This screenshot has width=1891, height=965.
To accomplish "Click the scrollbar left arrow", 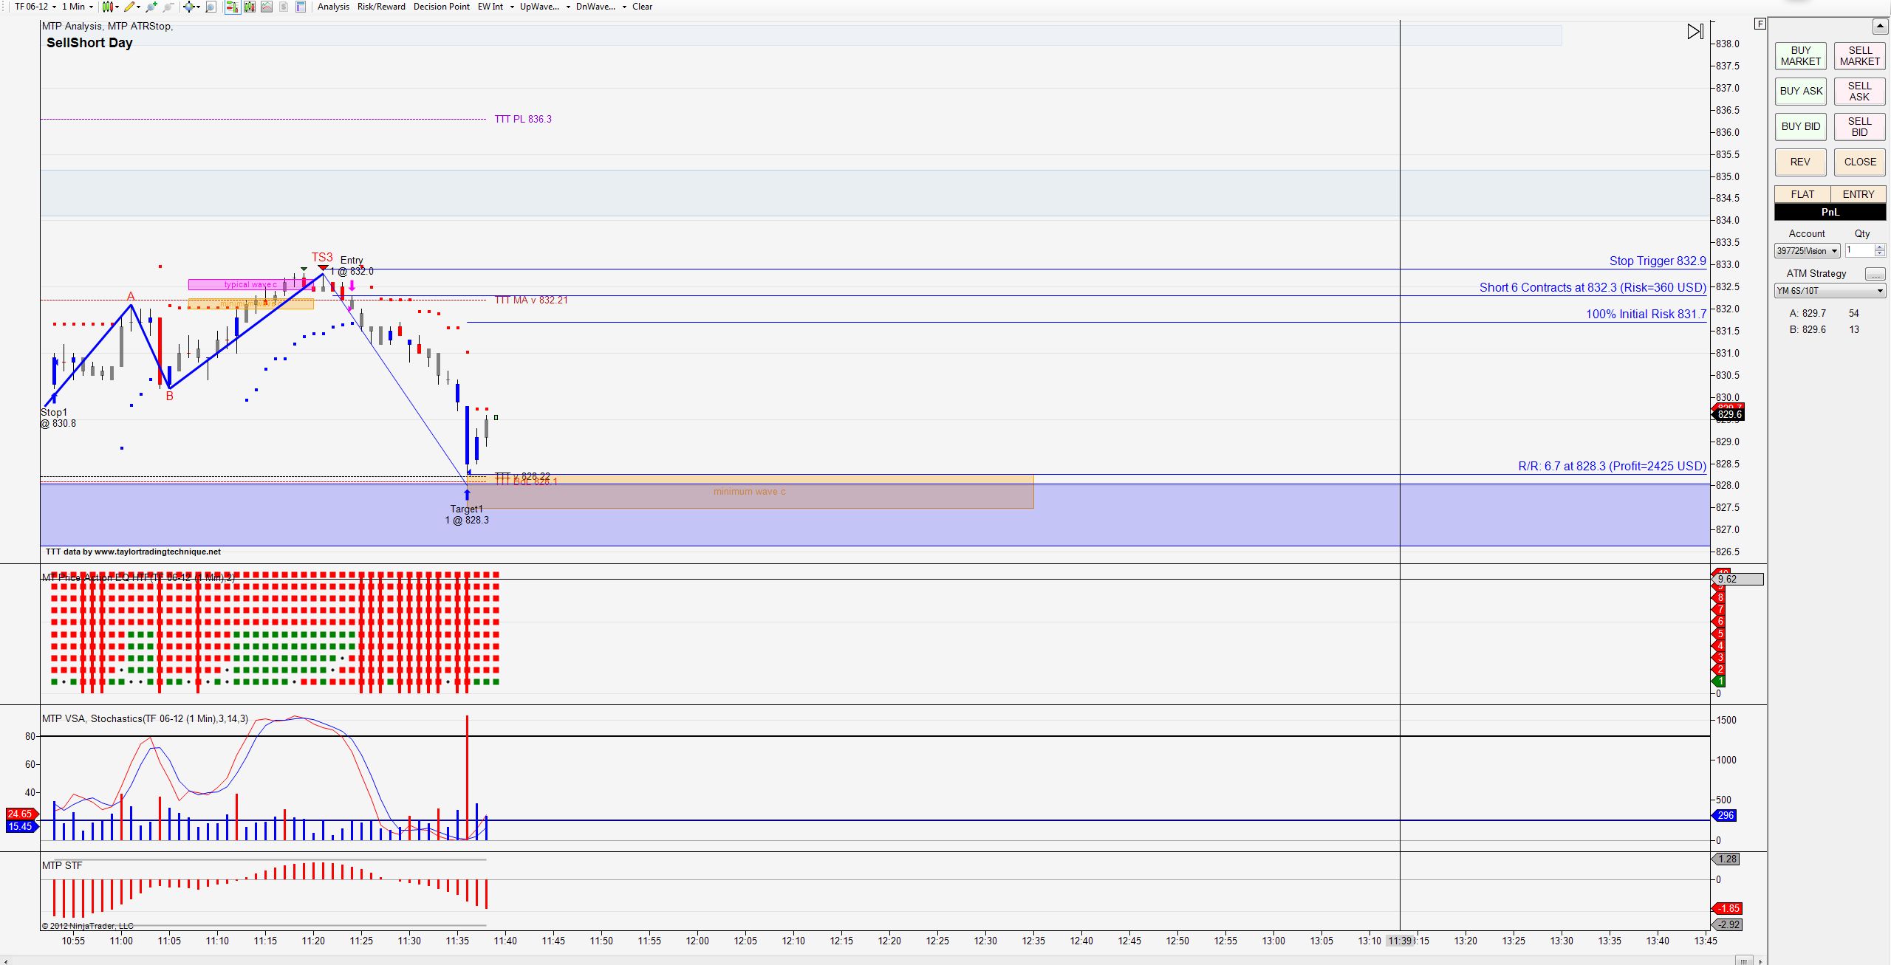I will 5,961.
